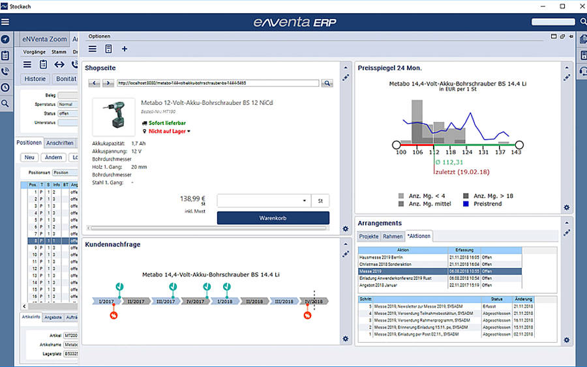Image resolution: width=587 pixels, height=367 pixels.
Task: Maximize the Kundennachfrage panel with arrows icon
Action: [346, 254]
